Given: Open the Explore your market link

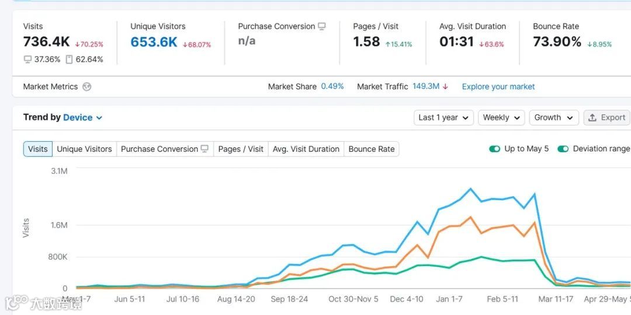Looking at the screenshot, I should click(x=498, y=87).
